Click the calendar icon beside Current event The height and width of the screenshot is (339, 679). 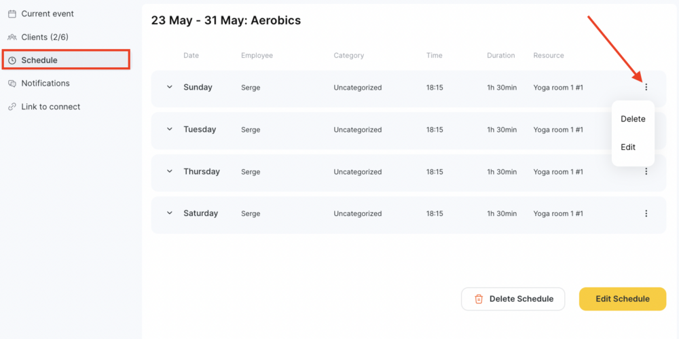(12, 14)
